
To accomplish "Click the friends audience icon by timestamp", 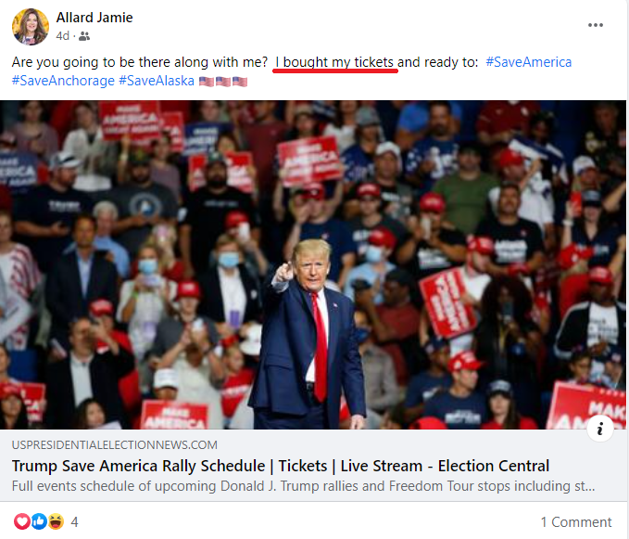I will coord(84,36).
